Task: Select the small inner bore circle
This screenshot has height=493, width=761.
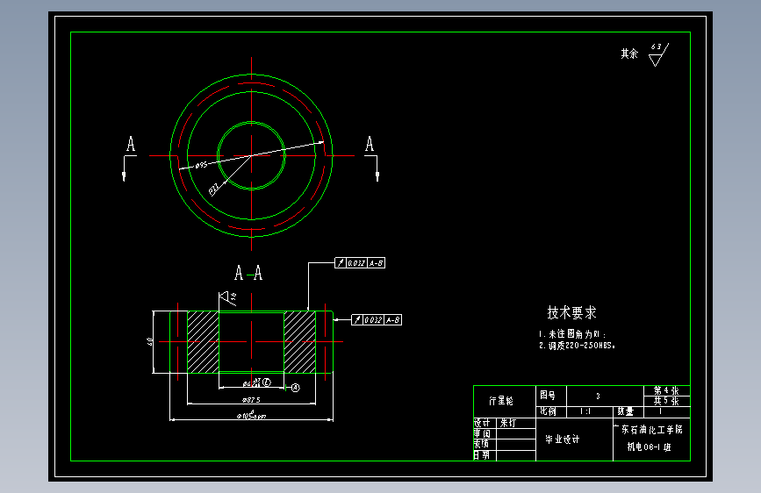Action: [x=251, y=156]
